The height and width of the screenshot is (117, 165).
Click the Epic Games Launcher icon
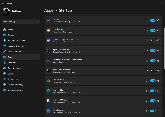48,71
